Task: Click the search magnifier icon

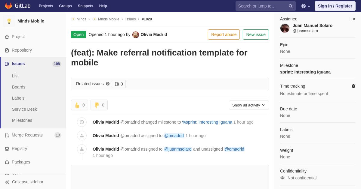Action: click(291, 6)
